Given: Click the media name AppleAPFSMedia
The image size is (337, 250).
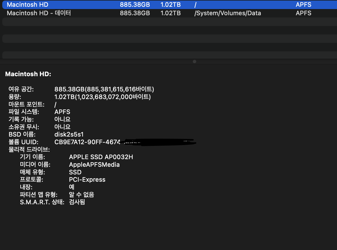Looking at the screenshot, I should [x=94, y=165].
